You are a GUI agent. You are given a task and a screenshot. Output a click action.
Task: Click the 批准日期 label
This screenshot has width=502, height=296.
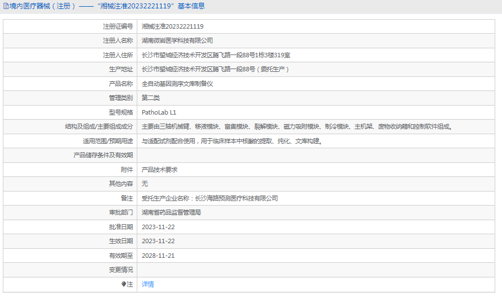click(120, 227)
